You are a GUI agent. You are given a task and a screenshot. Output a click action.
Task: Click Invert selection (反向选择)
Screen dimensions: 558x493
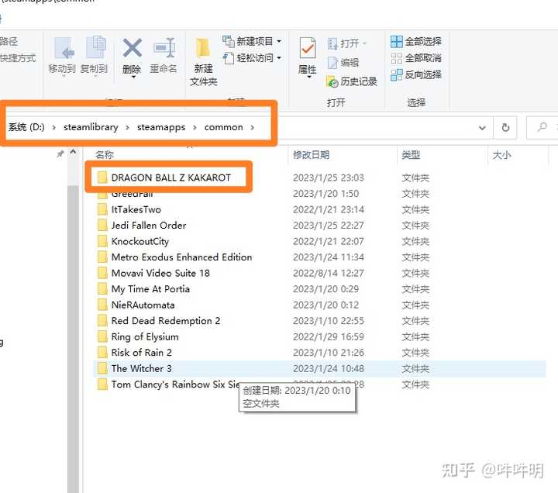tap(415, 74)
